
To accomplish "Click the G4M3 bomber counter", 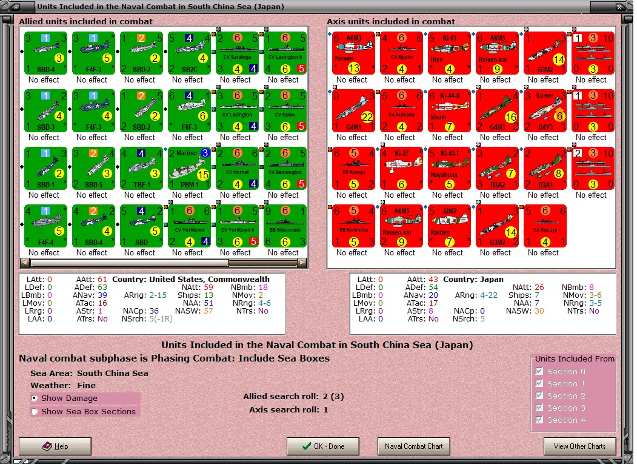I will tap(497, 111).
